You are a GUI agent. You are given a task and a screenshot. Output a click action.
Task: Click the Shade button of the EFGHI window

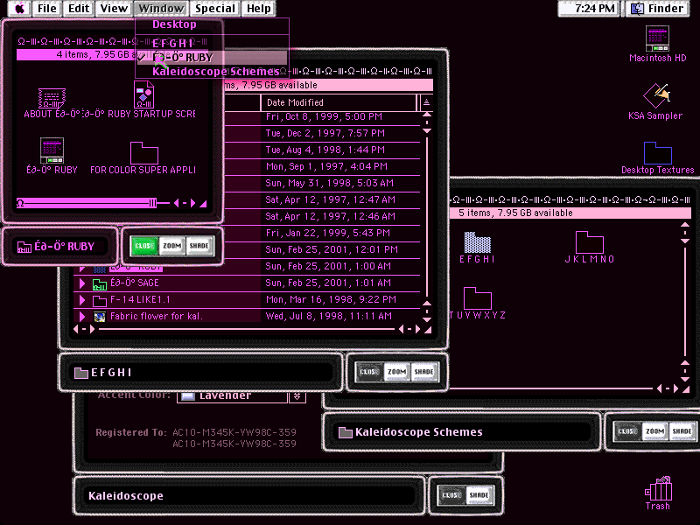coord(423,372)
